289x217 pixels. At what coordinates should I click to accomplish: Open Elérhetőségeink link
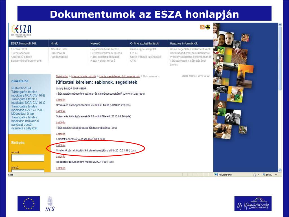[x=20, y=53]
